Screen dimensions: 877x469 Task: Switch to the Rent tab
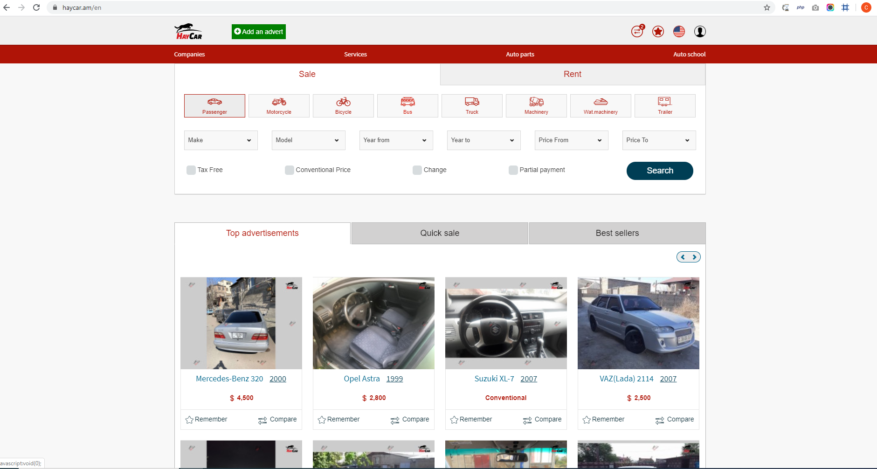[x=573, y=74]
